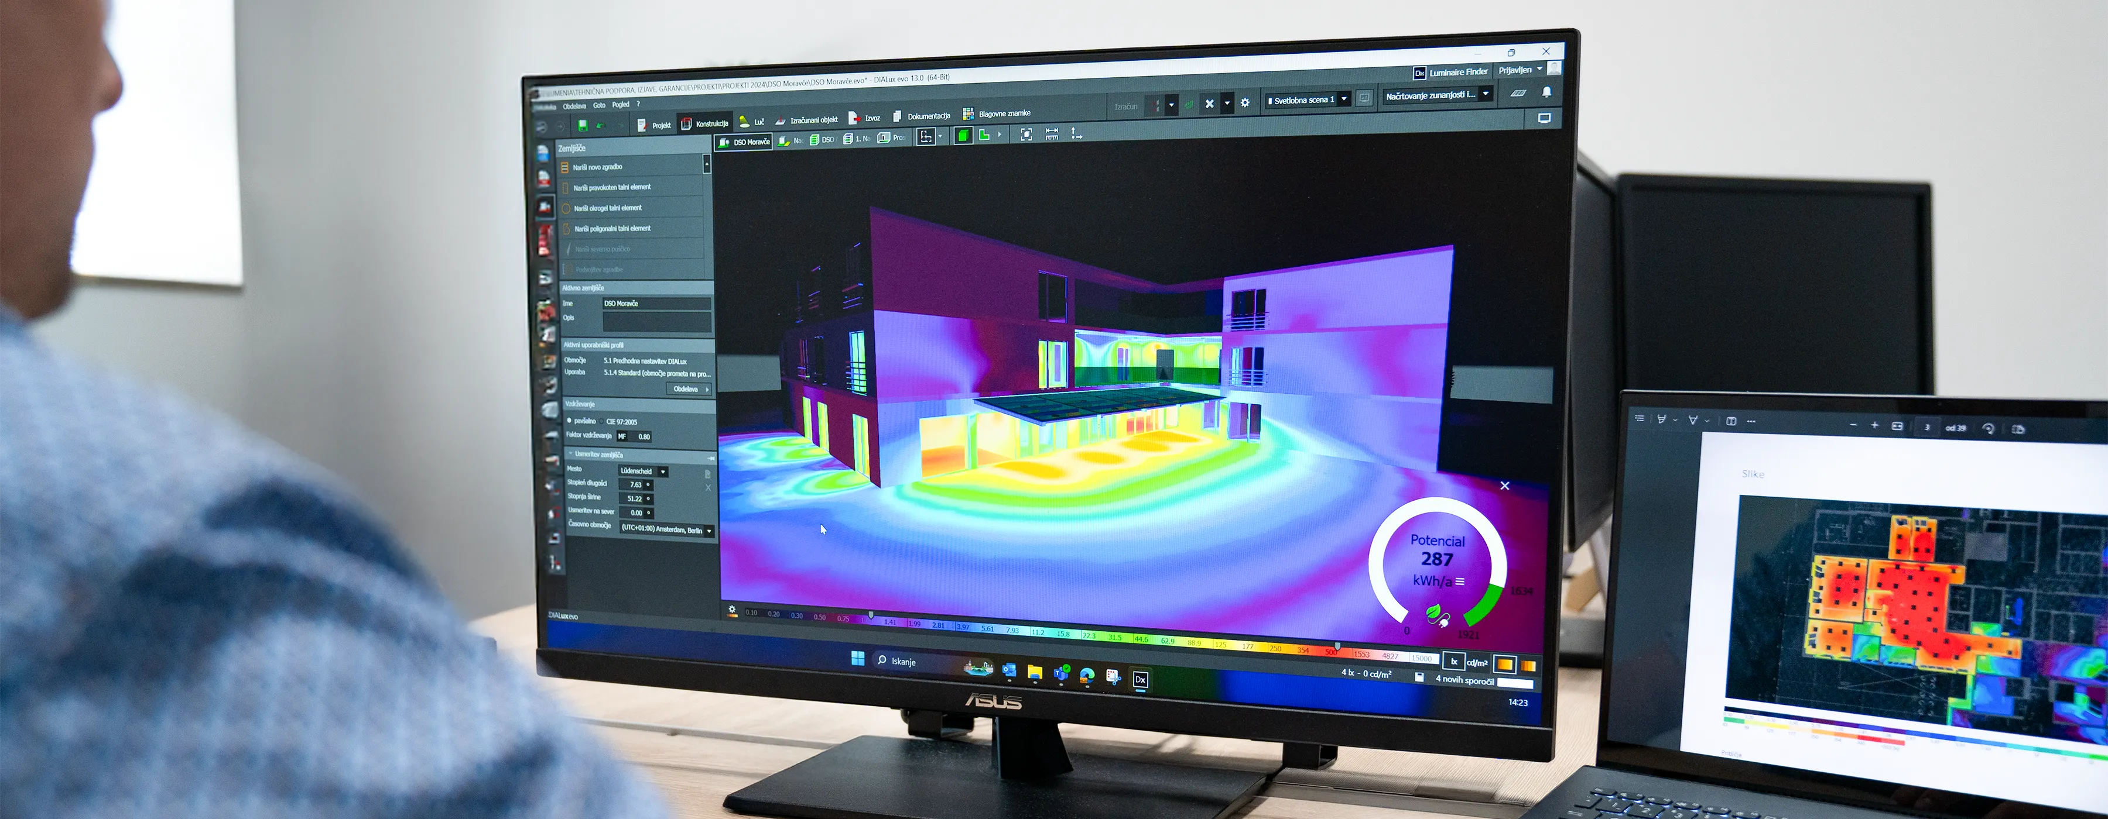Open the Mesto Lüdenscheid dropdown
This screenshot has height=819, width=2108.
(663, 472)
